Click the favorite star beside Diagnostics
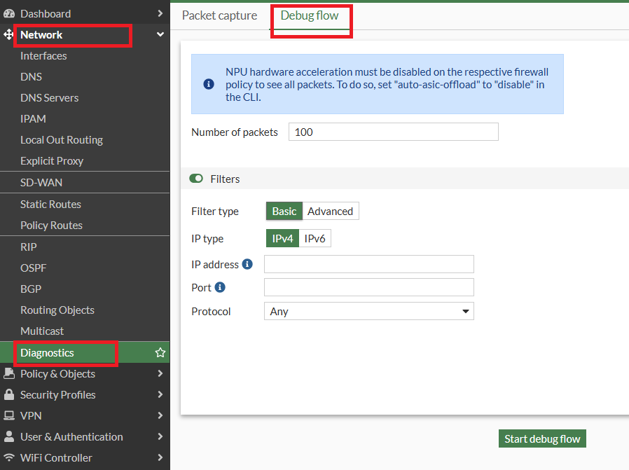629x470 pixels. [160, 353]
